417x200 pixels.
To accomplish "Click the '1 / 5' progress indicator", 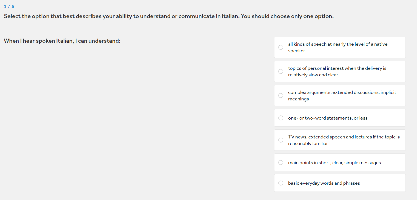I will click(x=9, y=7).
